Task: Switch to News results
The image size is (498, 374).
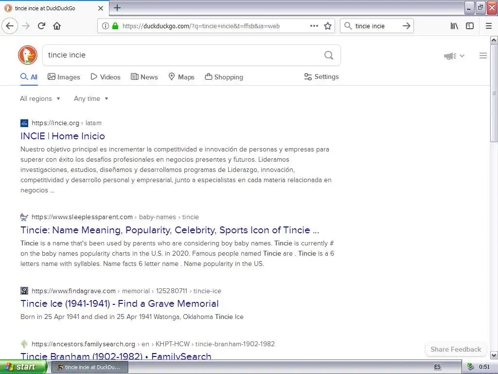Action: [144, 77]
